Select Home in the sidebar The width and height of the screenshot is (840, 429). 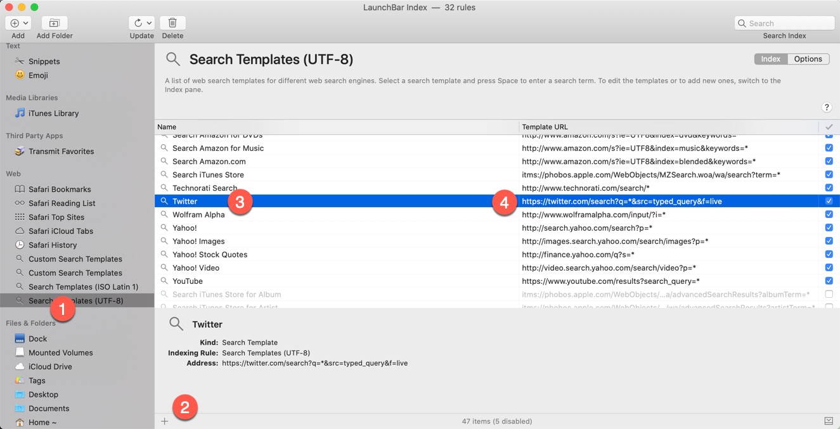pyautogui.click(x=77, y=423)
